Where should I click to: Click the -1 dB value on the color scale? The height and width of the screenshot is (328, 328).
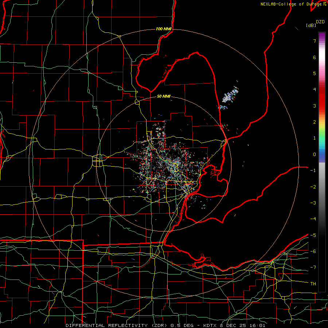(x=313, y=171)
